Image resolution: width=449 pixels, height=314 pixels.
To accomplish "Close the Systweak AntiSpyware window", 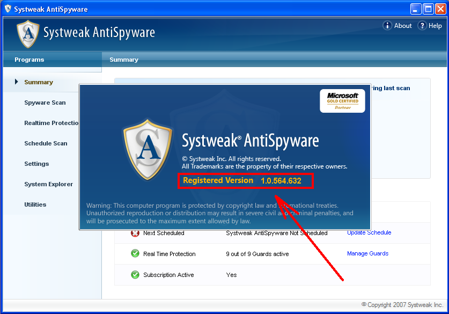I will coord(441,9).
